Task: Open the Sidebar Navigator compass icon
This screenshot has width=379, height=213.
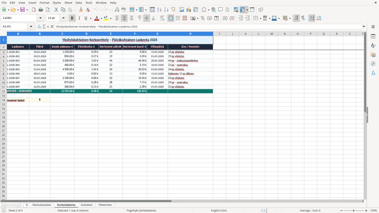Action: [373, 64]
